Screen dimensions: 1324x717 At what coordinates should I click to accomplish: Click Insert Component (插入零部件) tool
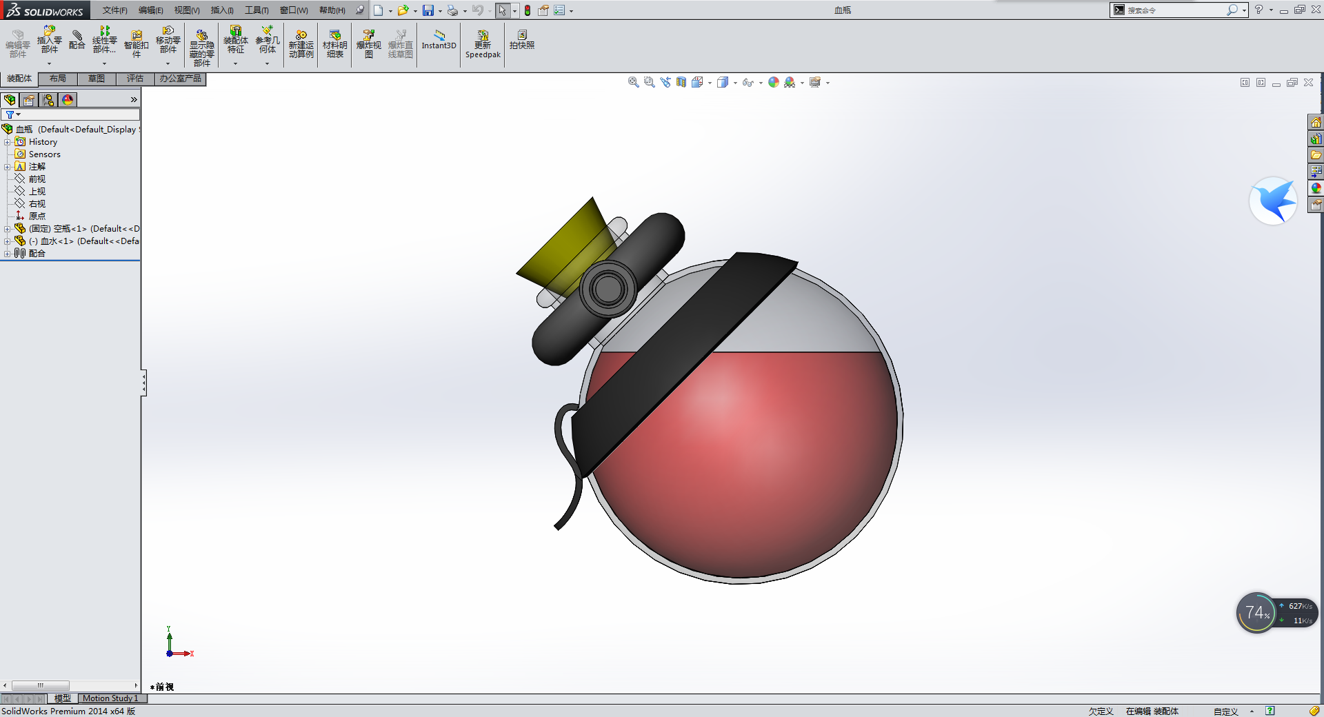click(x=49, y=40)
